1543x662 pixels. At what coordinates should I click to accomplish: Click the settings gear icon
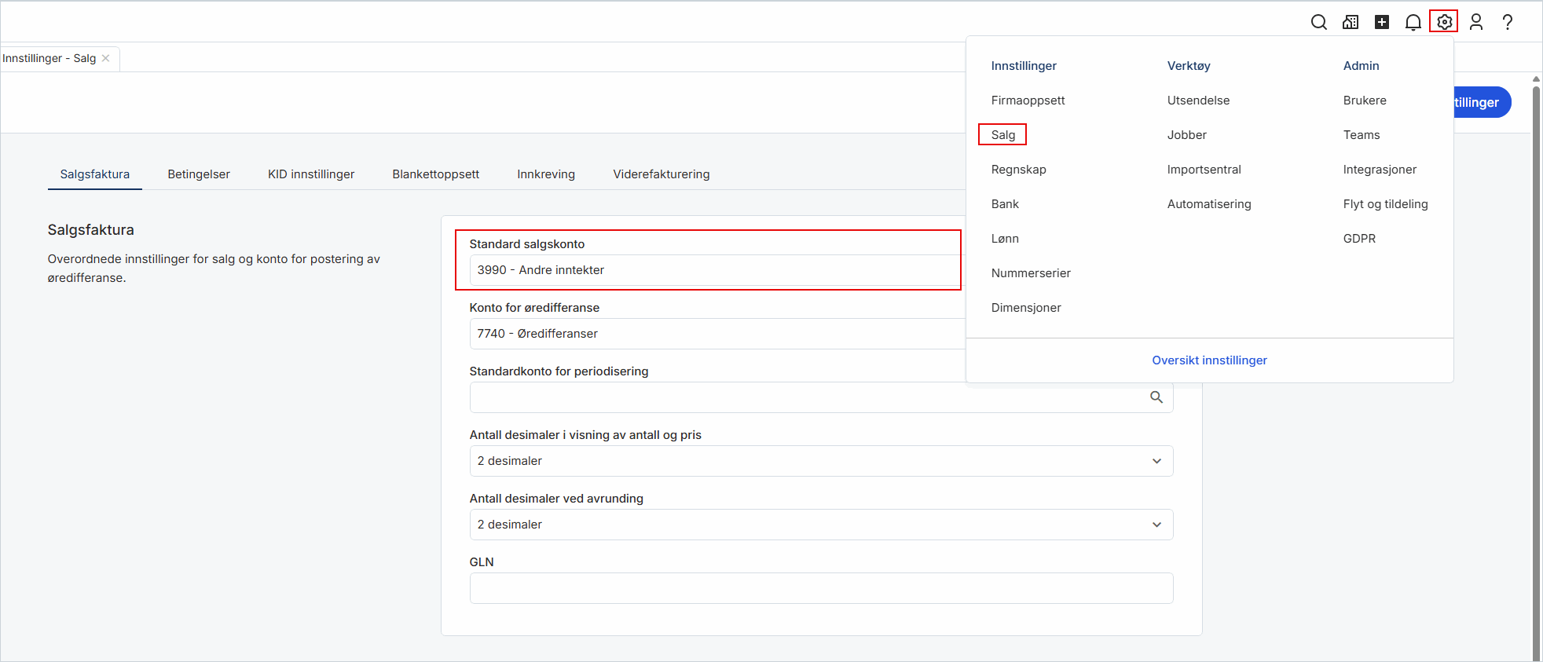(x=1444, y=22)
